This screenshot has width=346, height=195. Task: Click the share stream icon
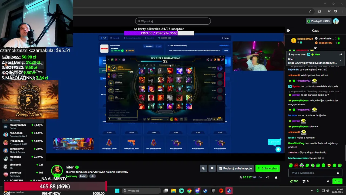[267, 177]
